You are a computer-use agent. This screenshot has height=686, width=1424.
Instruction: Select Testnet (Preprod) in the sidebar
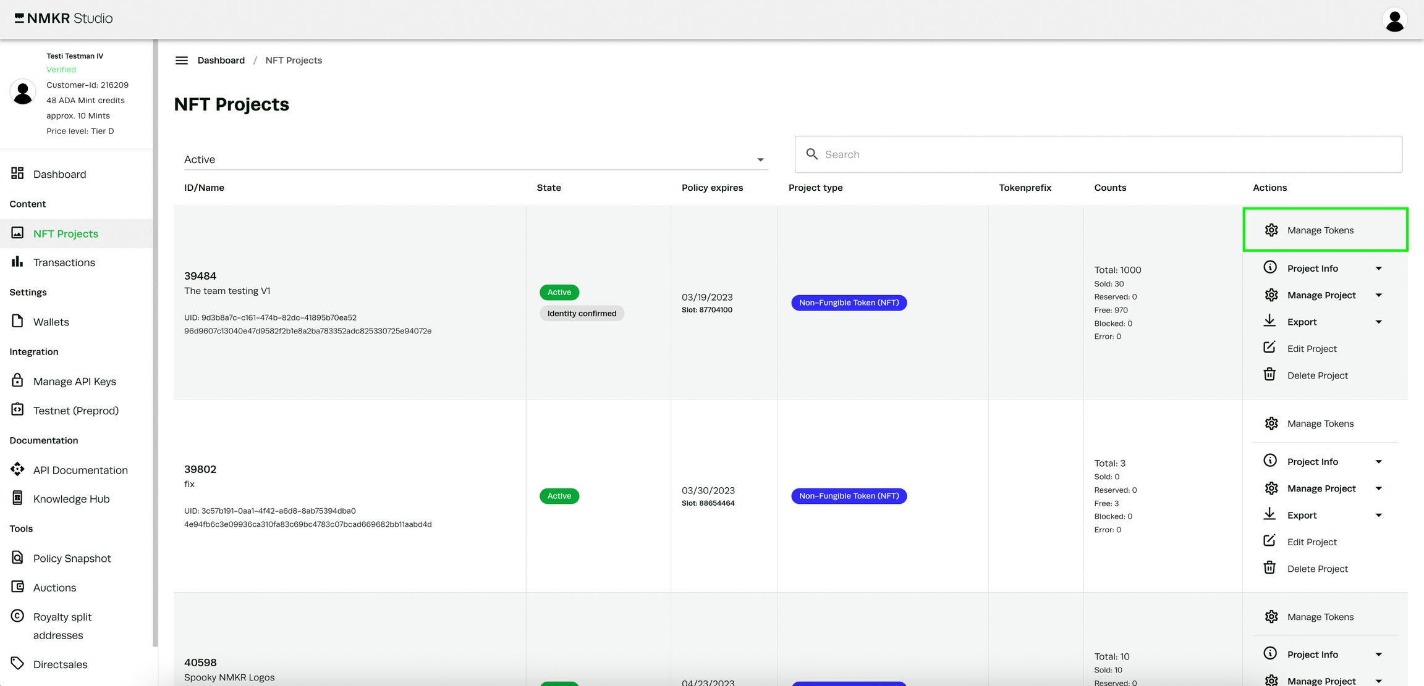(x=75, y=411)
